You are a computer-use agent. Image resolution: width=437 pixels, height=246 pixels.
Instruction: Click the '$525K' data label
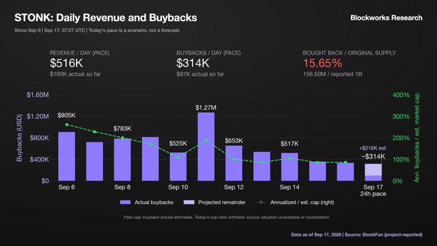[178, 143]
